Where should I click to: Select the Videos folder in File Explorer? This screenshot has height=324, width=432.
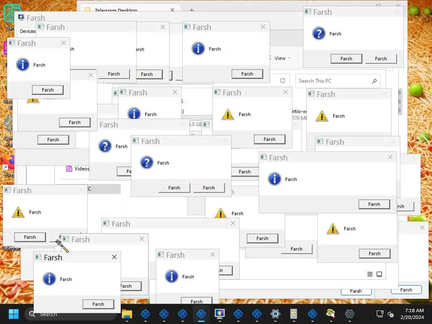click(78, 169)
